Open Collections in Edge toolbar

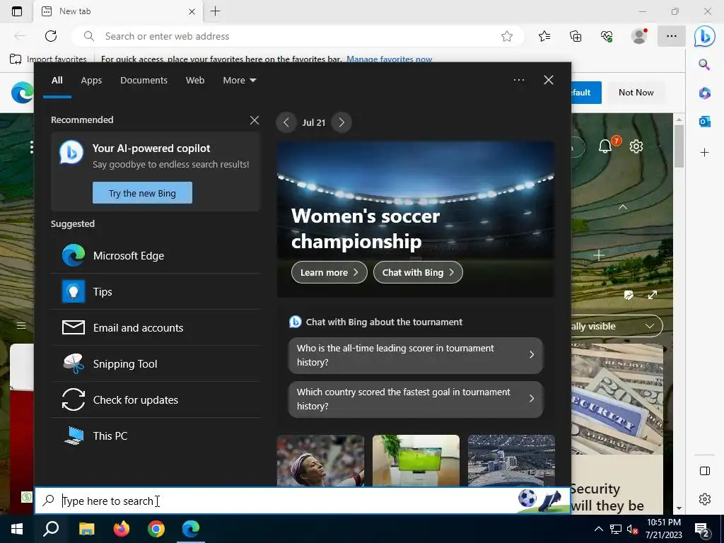coord(576,37)
